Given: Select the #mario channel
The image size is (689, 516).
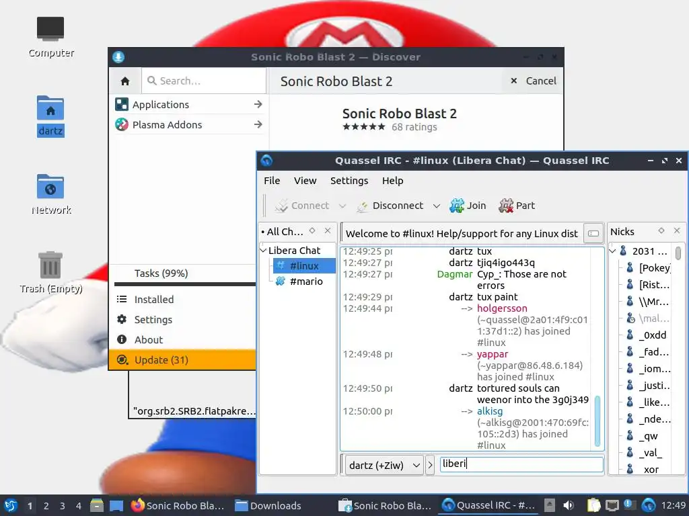Looking at the screenshot, I should point(306,282).
